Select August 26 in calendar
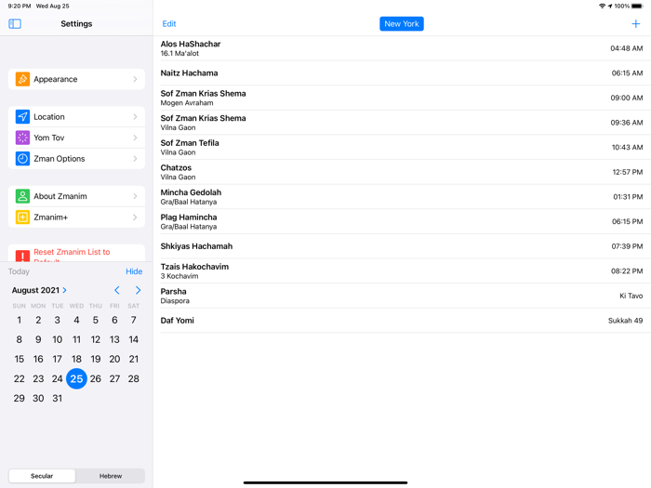 (96, 378)
